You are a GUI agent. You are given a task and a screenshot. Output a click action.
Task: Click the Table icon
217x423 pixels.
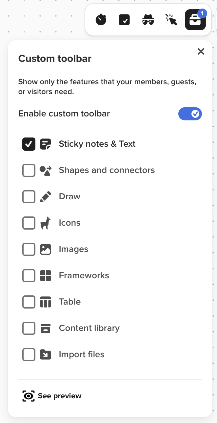(x=46, y=302)
